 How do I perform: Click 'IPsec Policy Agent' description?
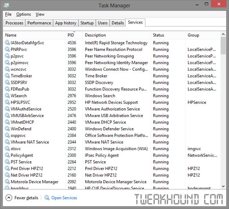tap(102, 155)
